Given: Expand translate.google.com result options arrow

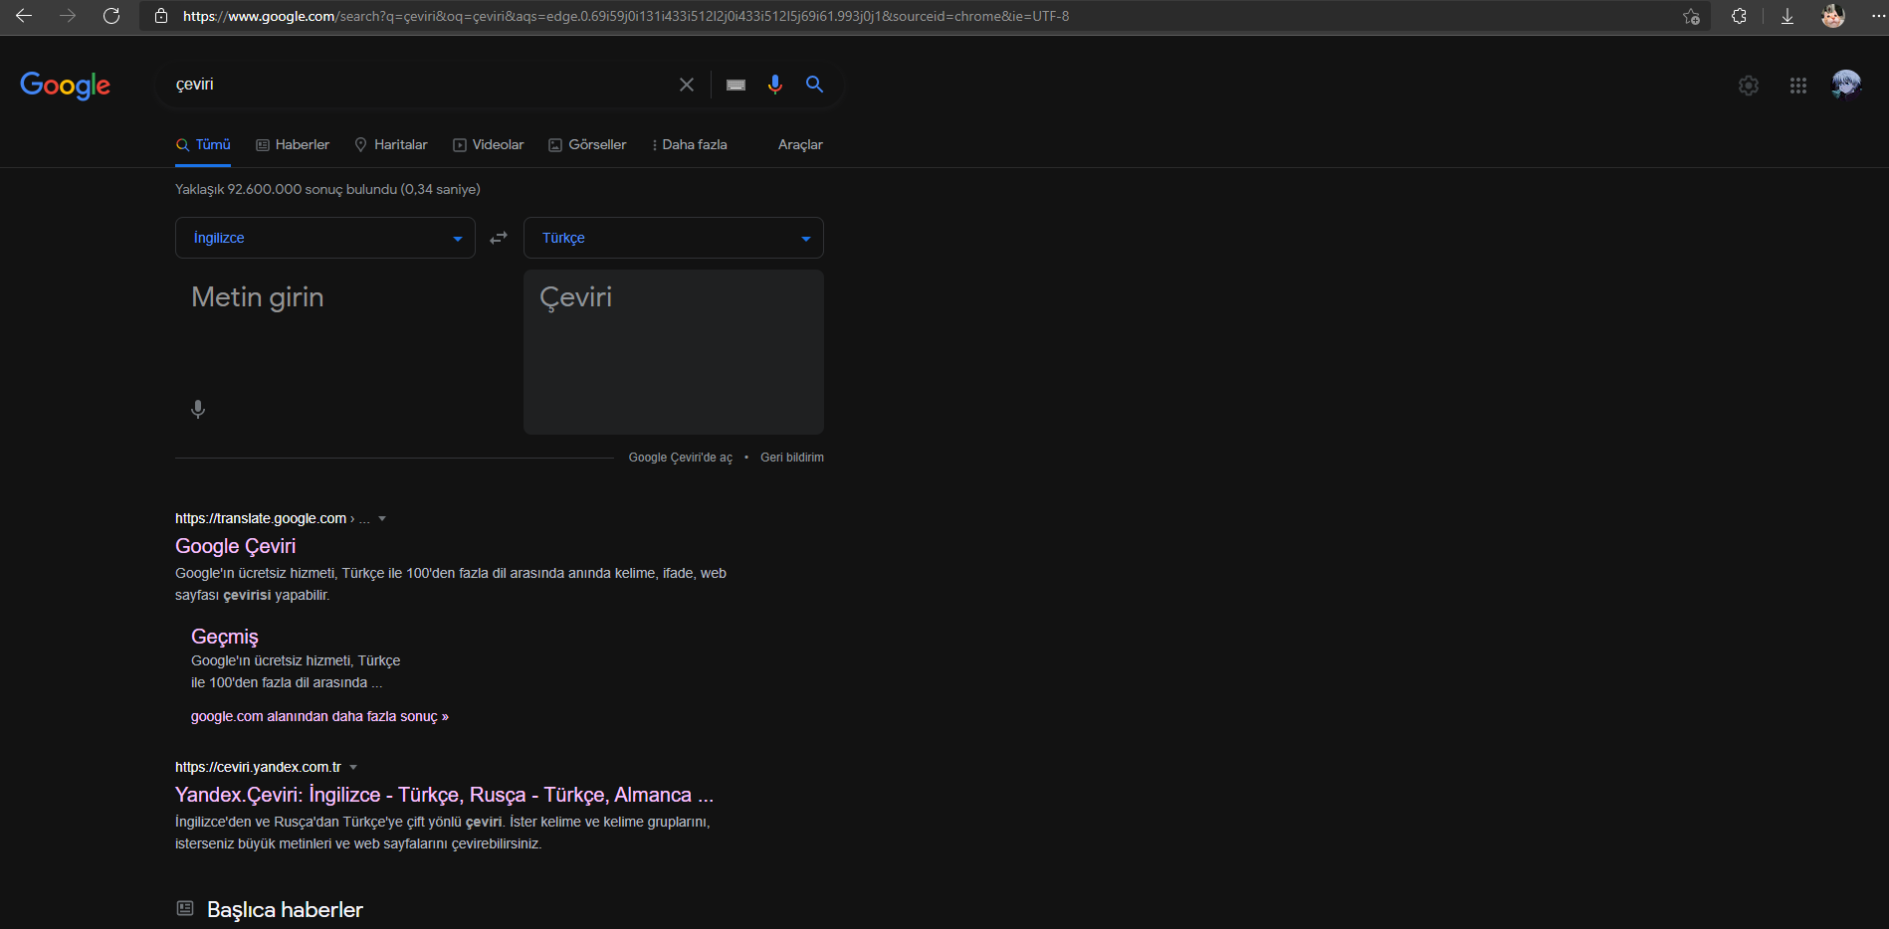Looking at the screenshot, I should click(x=382, y=518).
